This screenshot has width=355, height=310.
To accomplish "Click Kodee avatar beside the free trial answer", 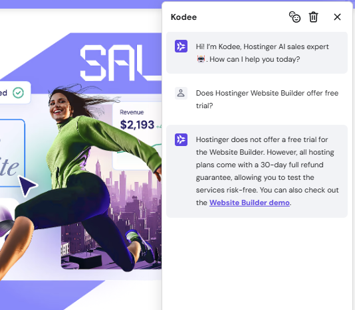I will tap(181, 139).
